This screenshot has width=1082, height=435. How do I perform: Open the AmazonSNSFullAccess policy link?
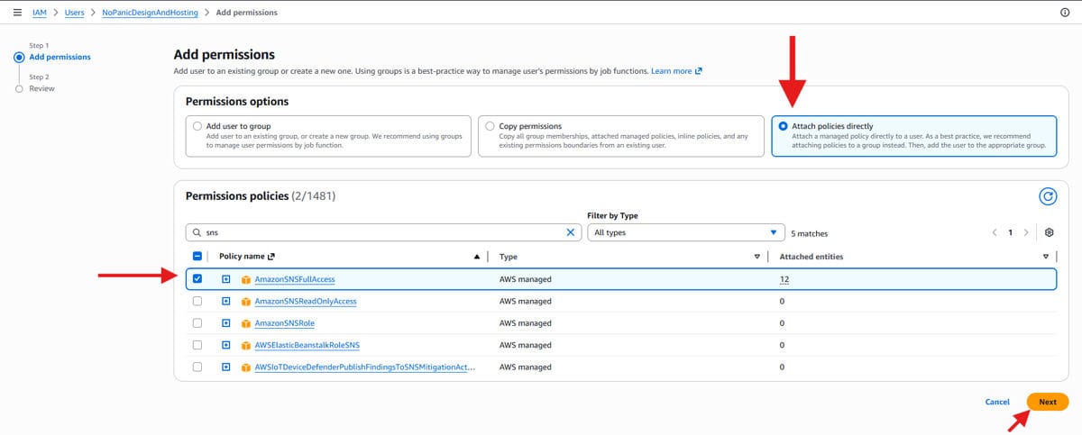(x=295, y=279)
